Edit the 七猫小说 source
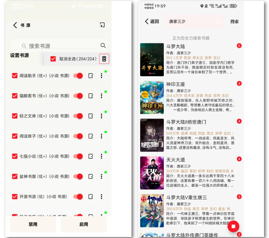 click(x=91, y=156)
